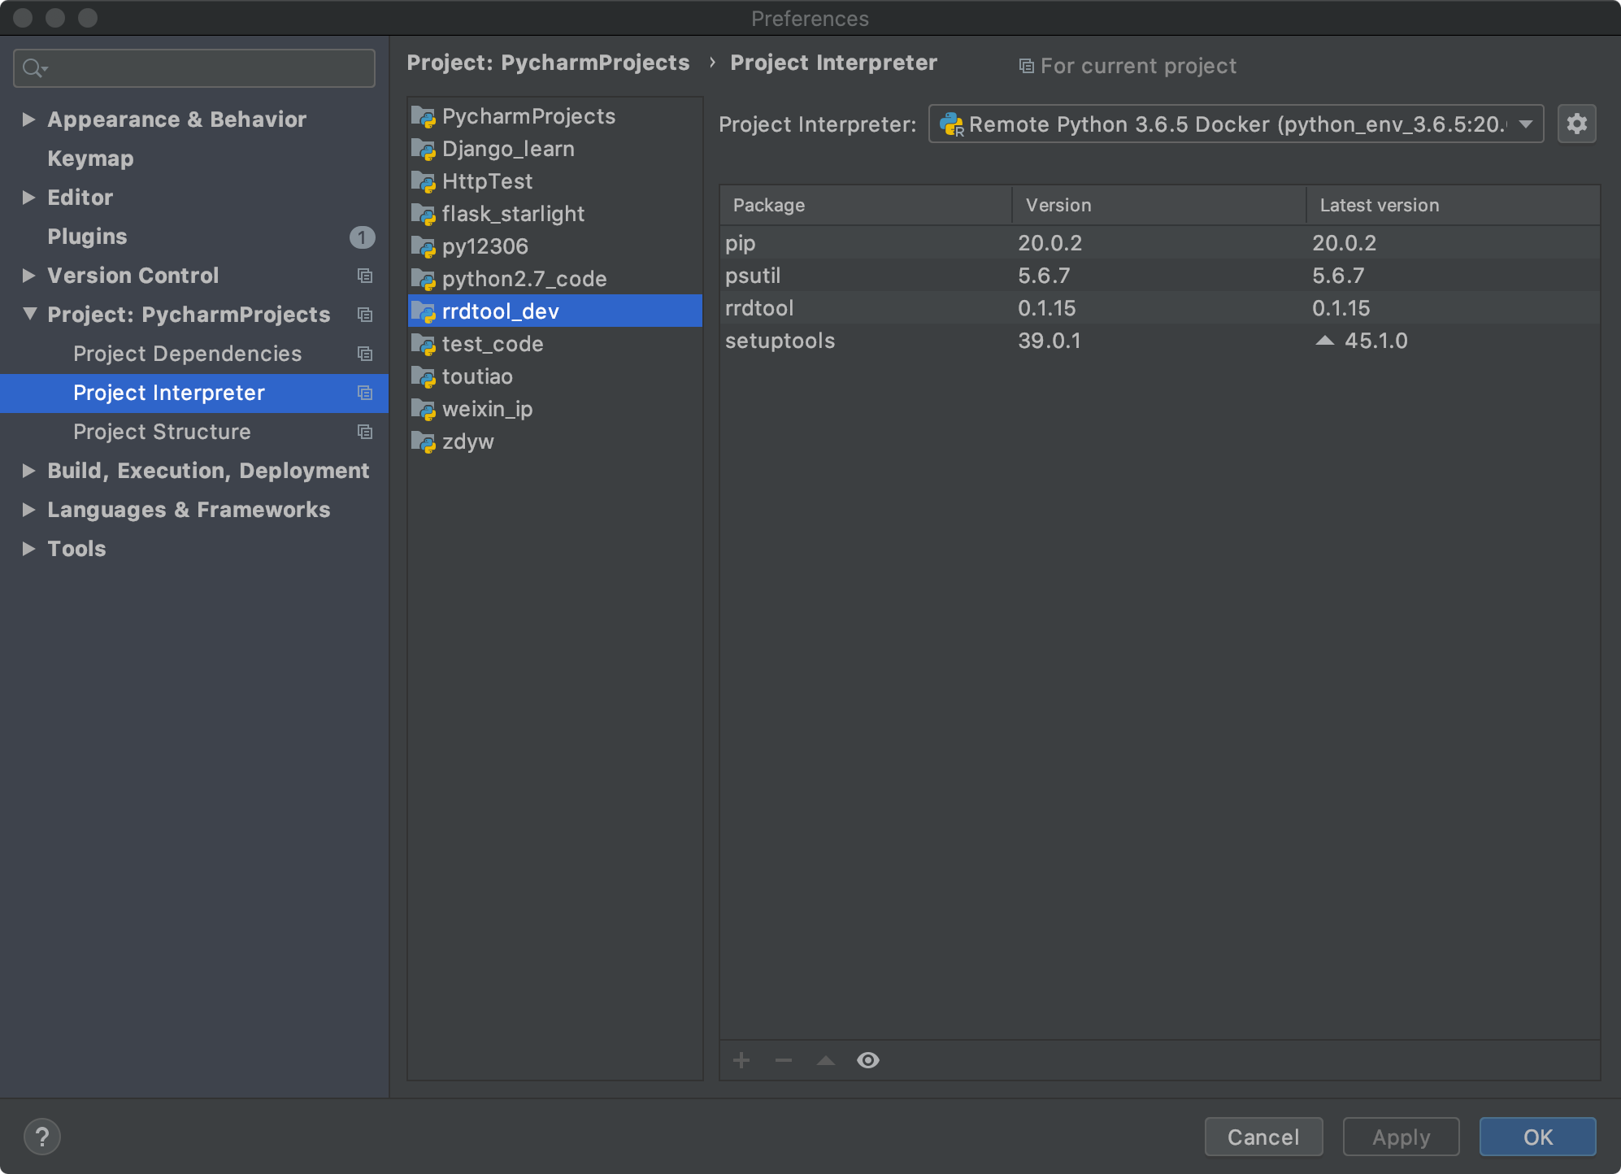Collapse the Project: PycharmProjects section

click(x=29, y=314)
